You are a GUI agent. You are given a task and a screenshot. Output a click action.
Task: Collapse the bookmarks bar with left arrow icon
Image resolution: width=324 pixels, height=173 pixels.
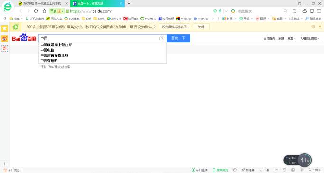tap(5, 18)
